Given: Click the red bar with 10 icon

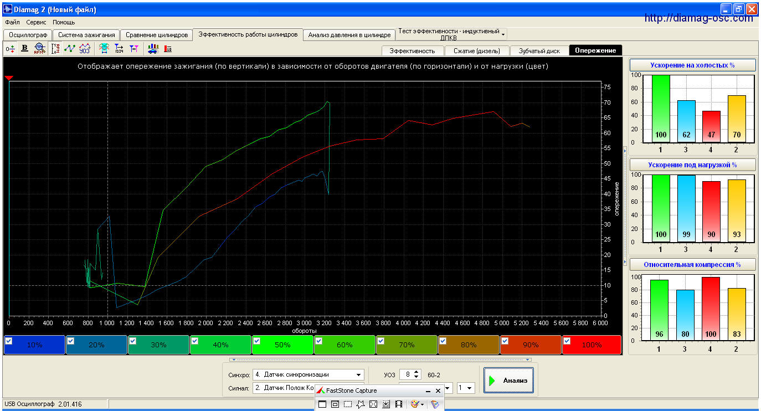Looking at the screenshot, I should 168,49.
